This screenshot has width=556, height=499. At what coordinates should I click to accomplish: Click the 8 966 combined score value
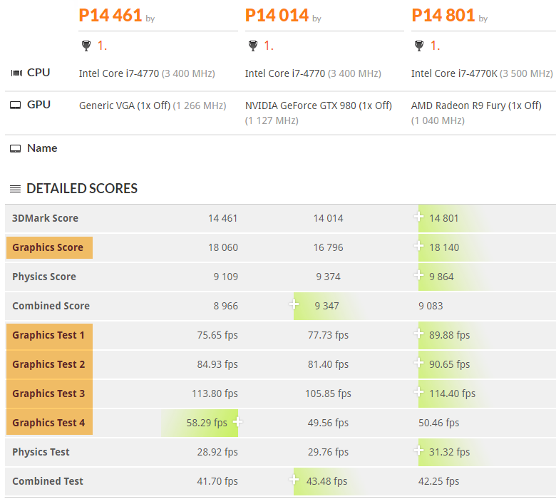click(x=225, y=306)
